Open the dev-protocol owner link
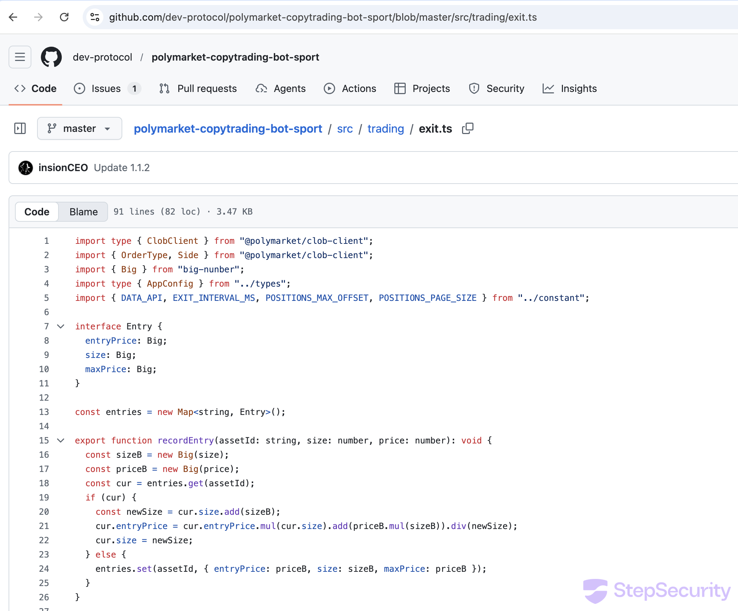The image size is (738, 611). [x=102, y=57]
